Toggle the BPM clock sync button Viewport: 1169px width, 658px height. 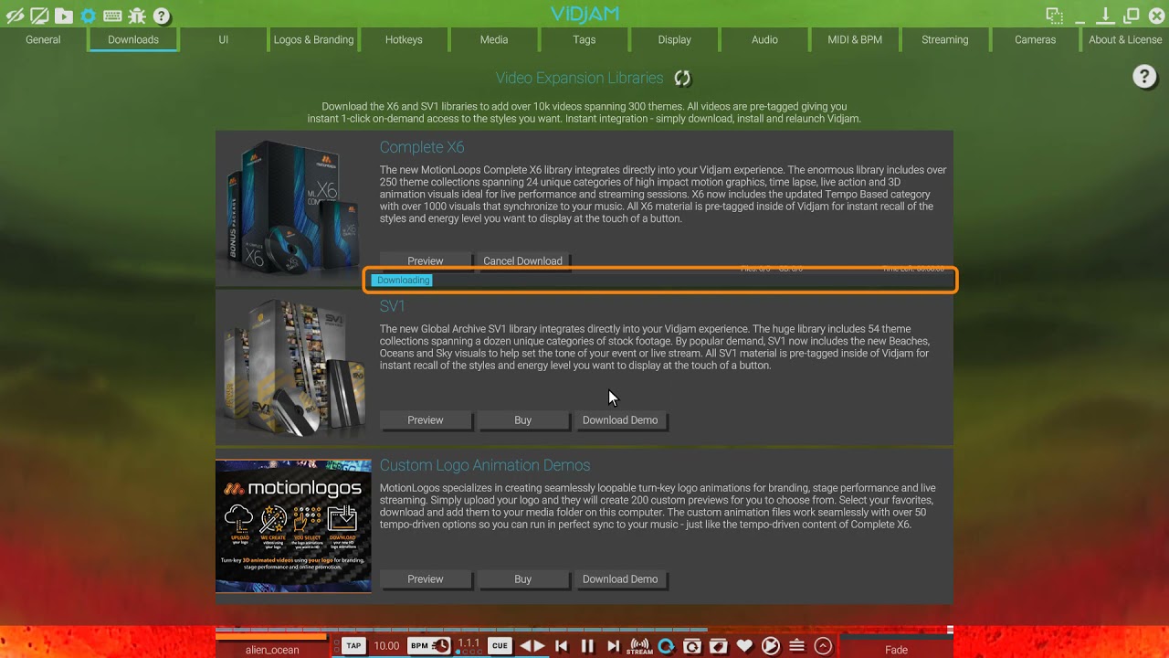429,646
